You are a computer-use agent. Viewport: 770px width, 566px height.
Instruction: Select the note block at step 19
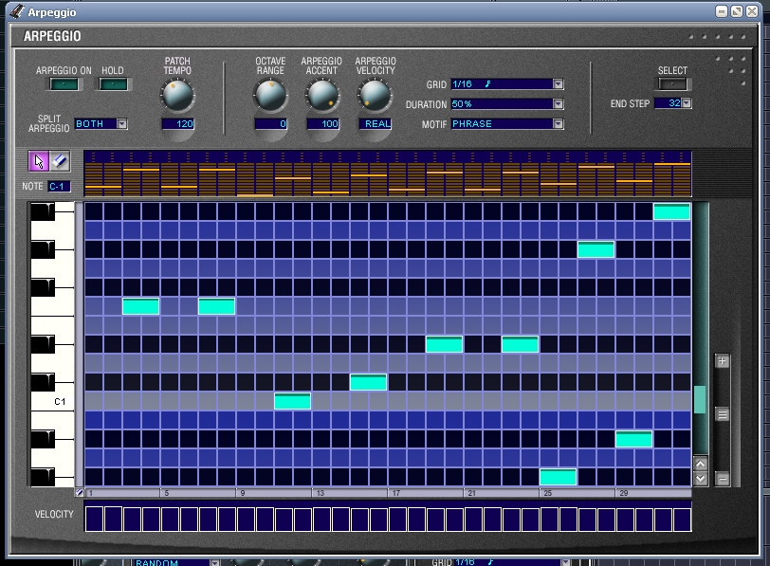444,344
